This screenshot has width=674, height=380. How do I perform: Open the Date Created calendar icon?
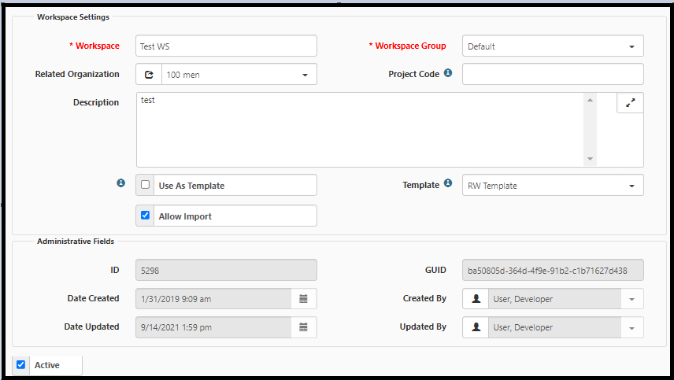click(304, 299)
